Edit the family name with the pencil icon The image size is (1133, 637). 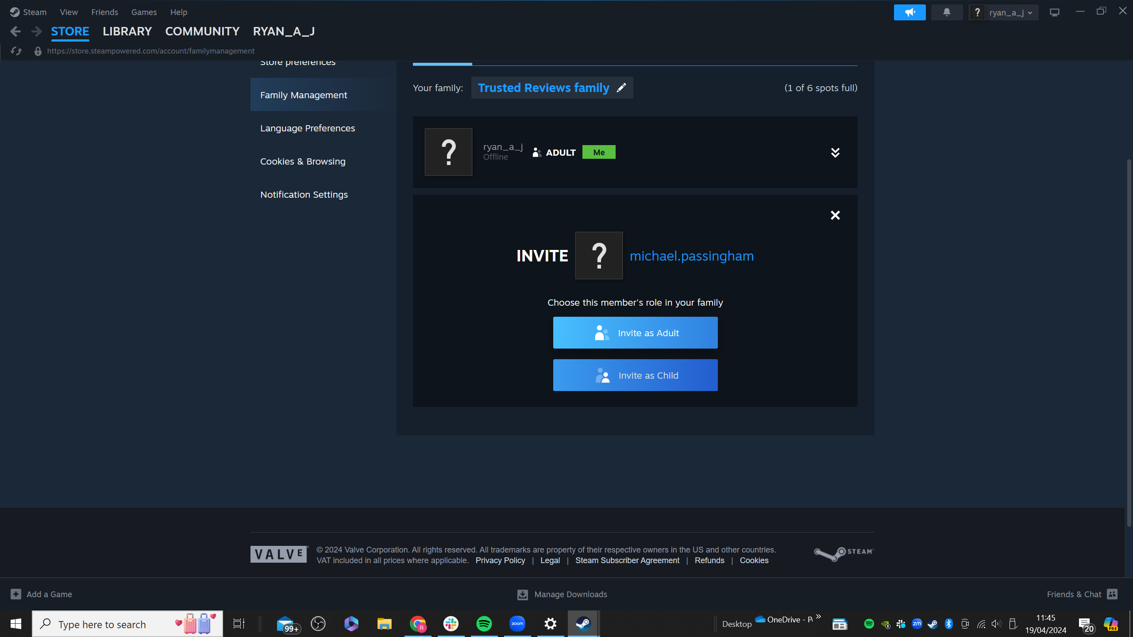click(x=621, y=88)
